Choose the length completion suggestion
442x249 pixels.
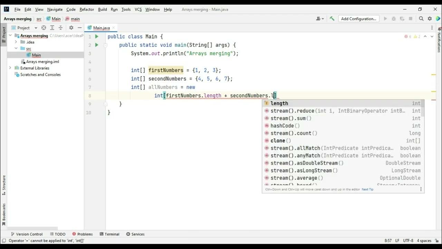point(343,103)
